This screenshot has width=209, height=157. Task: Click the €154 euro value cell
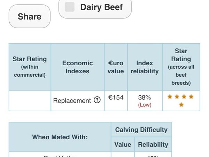pyautogui.click(x=116, y=97)
